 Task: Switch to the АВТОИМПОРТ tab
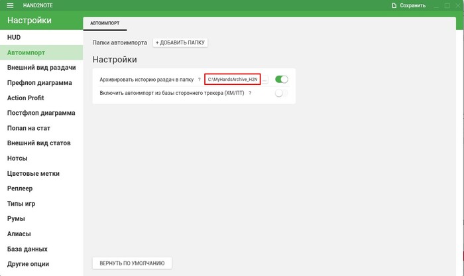click(105, 23)
